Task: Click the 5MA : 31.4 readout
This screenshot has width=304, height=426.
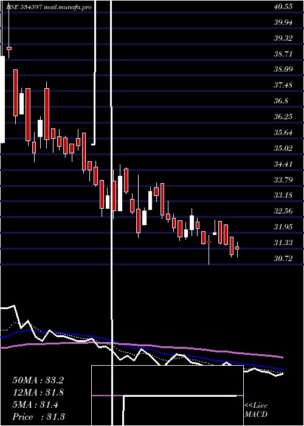Action: click(35, 405)
